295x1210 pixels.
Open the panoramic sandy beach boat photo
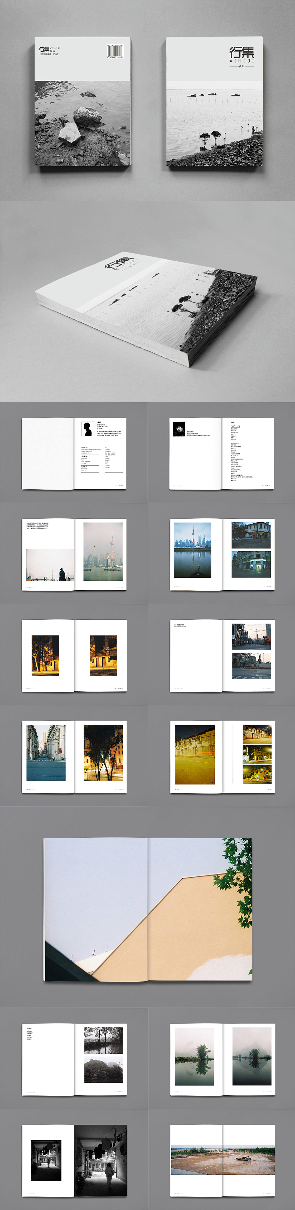(x=223, y=1160)
